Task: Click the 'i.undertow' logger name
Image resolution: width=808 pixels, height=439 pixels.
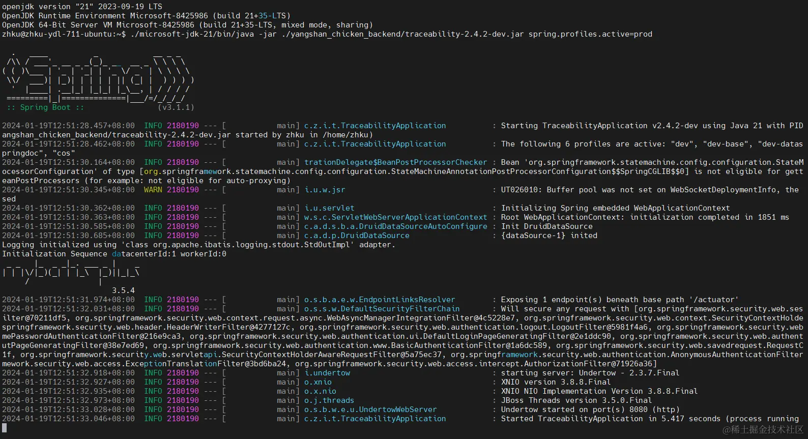Action: click(327, 373)
